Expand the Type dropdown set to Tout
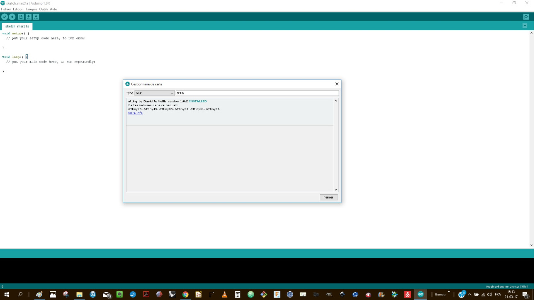The width and height of the screenshot is (535, 300). 154,93
